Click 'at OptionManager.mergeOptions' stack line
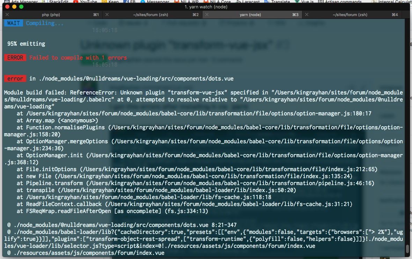The height and width of the screenshot is (259, 412). (203, 145)
